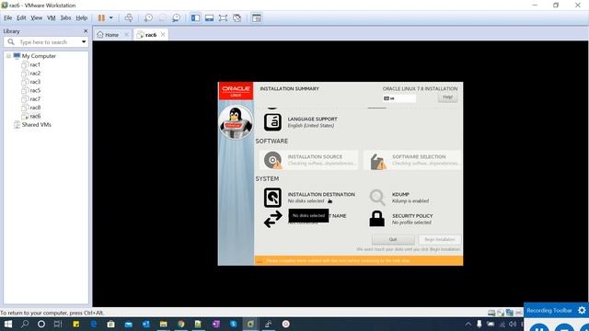This screenshot has width=589, height=331.
Task: Click the volume icon in system tray
Action: tap(513, 324)
